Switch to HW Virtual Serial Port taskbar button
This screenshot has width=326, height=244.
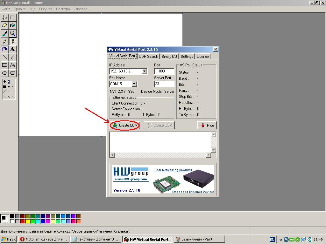pyautogui.click(x=147, y=239)
